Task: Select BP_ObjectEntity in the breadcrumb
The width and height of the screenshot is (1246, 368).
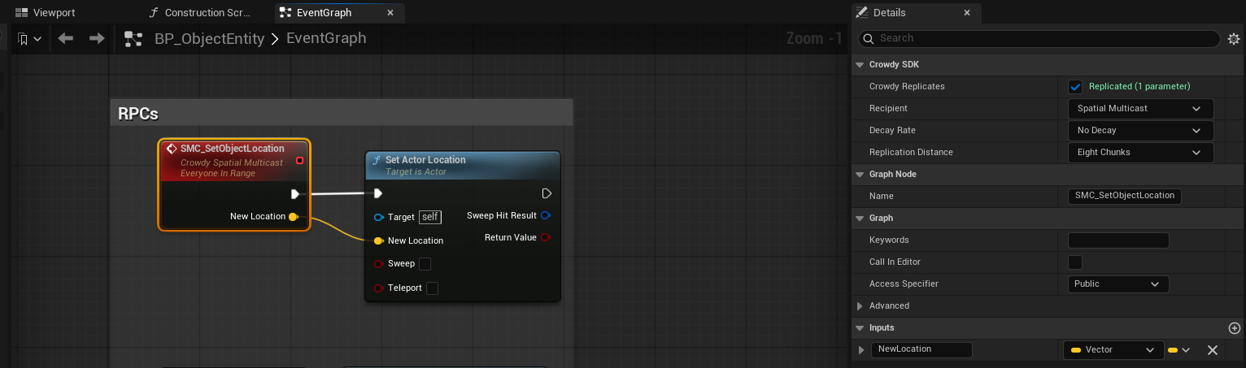Action: (210, 38)
